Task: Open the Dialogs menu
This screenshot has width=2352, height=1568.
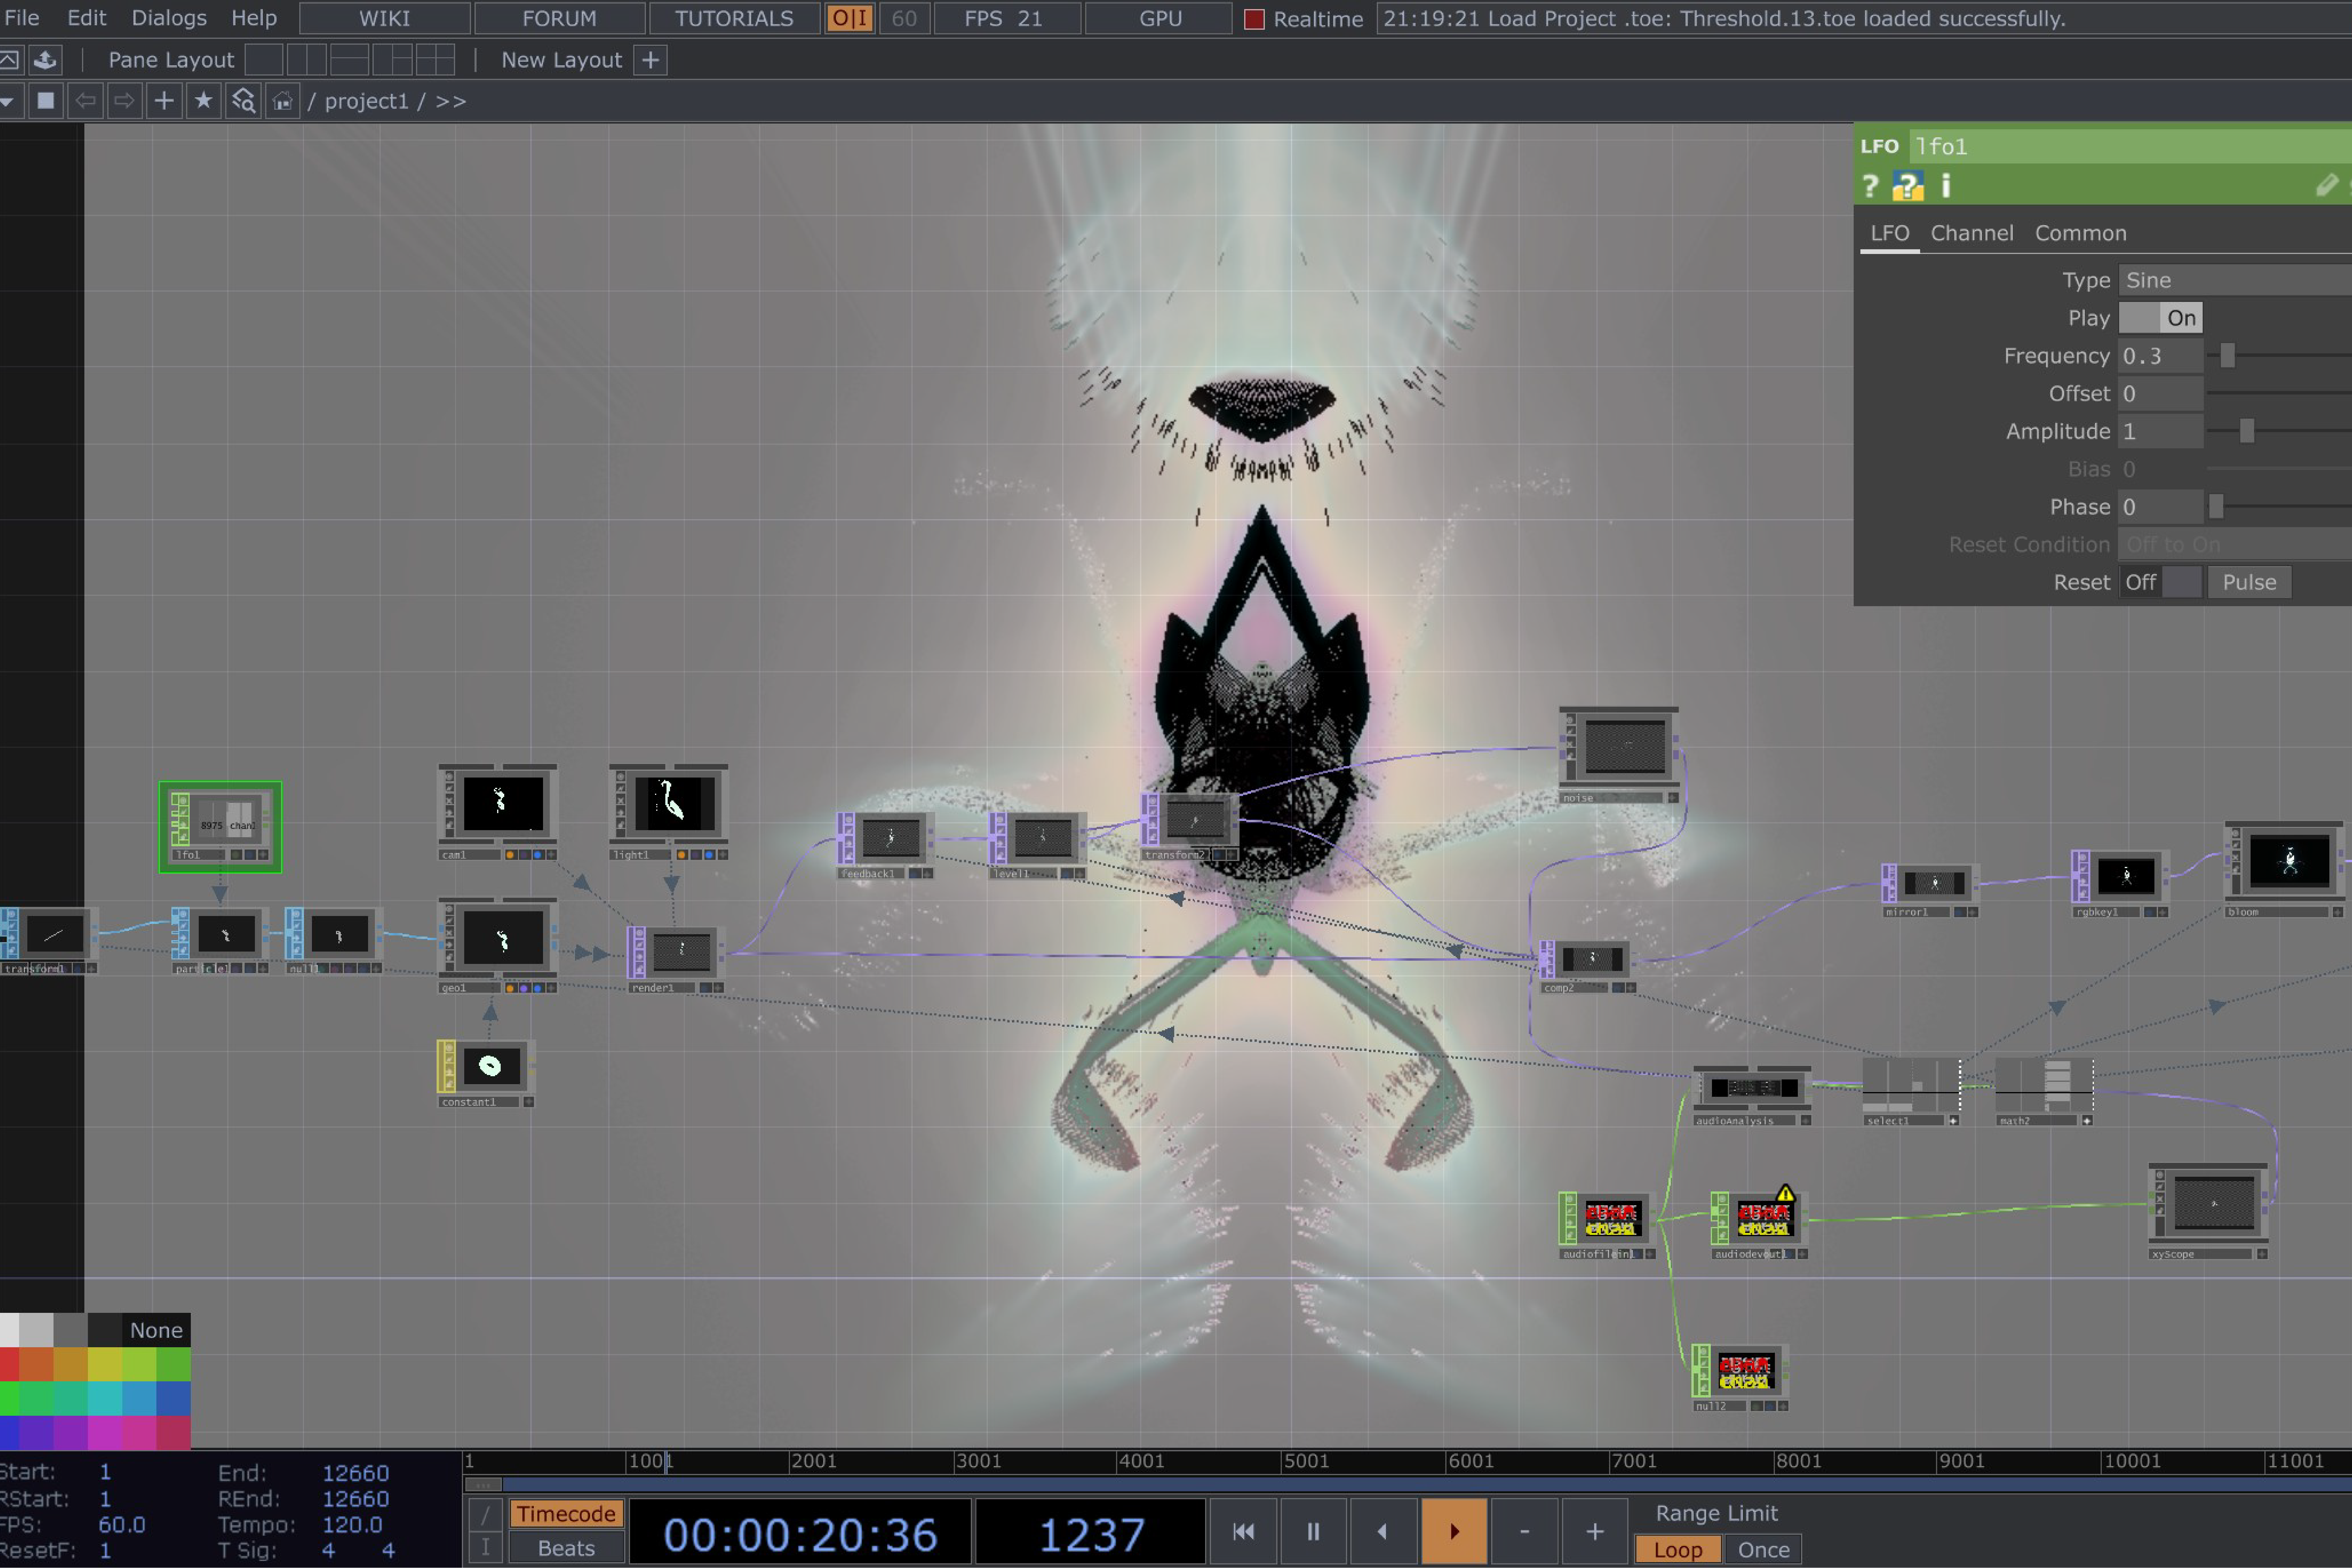Action: pos(169,18)
